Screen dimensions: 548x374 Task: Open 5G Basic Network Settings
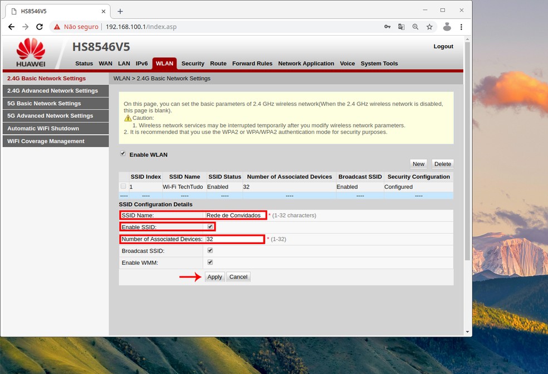(56, 104)
